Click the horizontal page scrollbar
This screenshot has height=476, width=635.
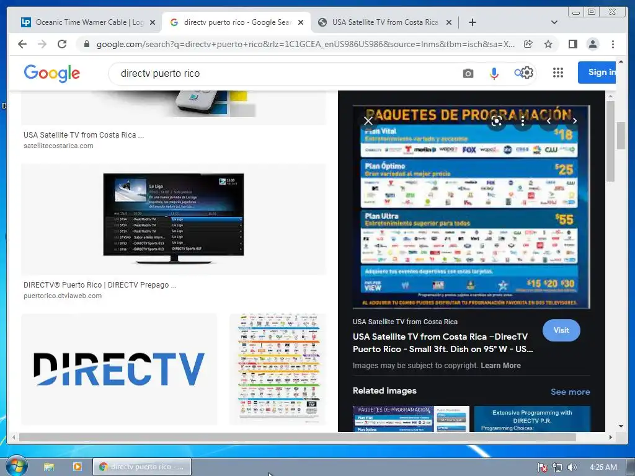[298, 437]
